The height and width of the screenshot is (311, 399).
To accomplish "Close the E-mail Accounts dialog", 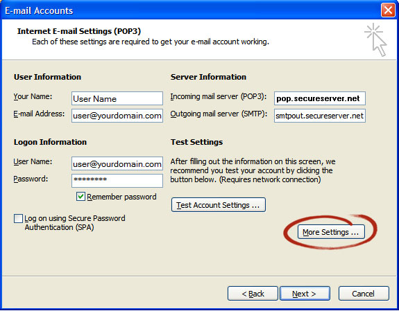I will click(x=388, y=10).
